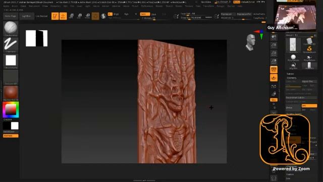Switch to Zsub sculpt mode
This screenshot has width=323, height=182.
click(153, 14)
